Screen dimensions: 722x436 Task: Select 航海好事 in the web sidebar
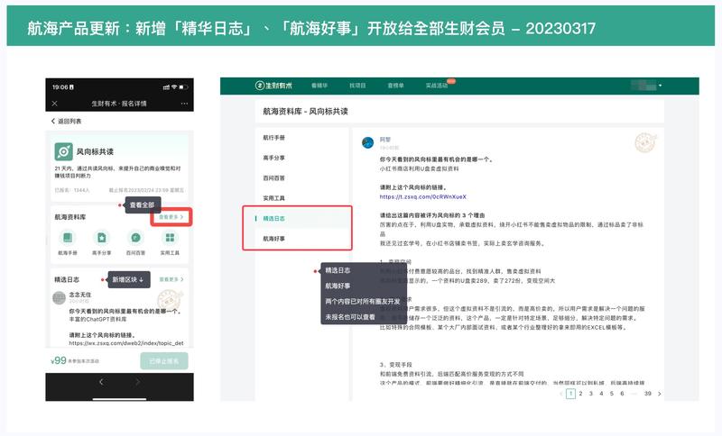click(x=274, y=239)
